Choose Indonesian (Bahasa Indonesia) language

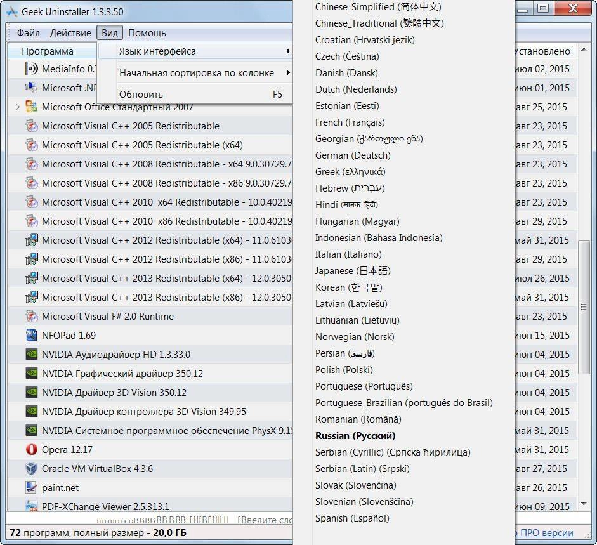click(x=379, y=238)
